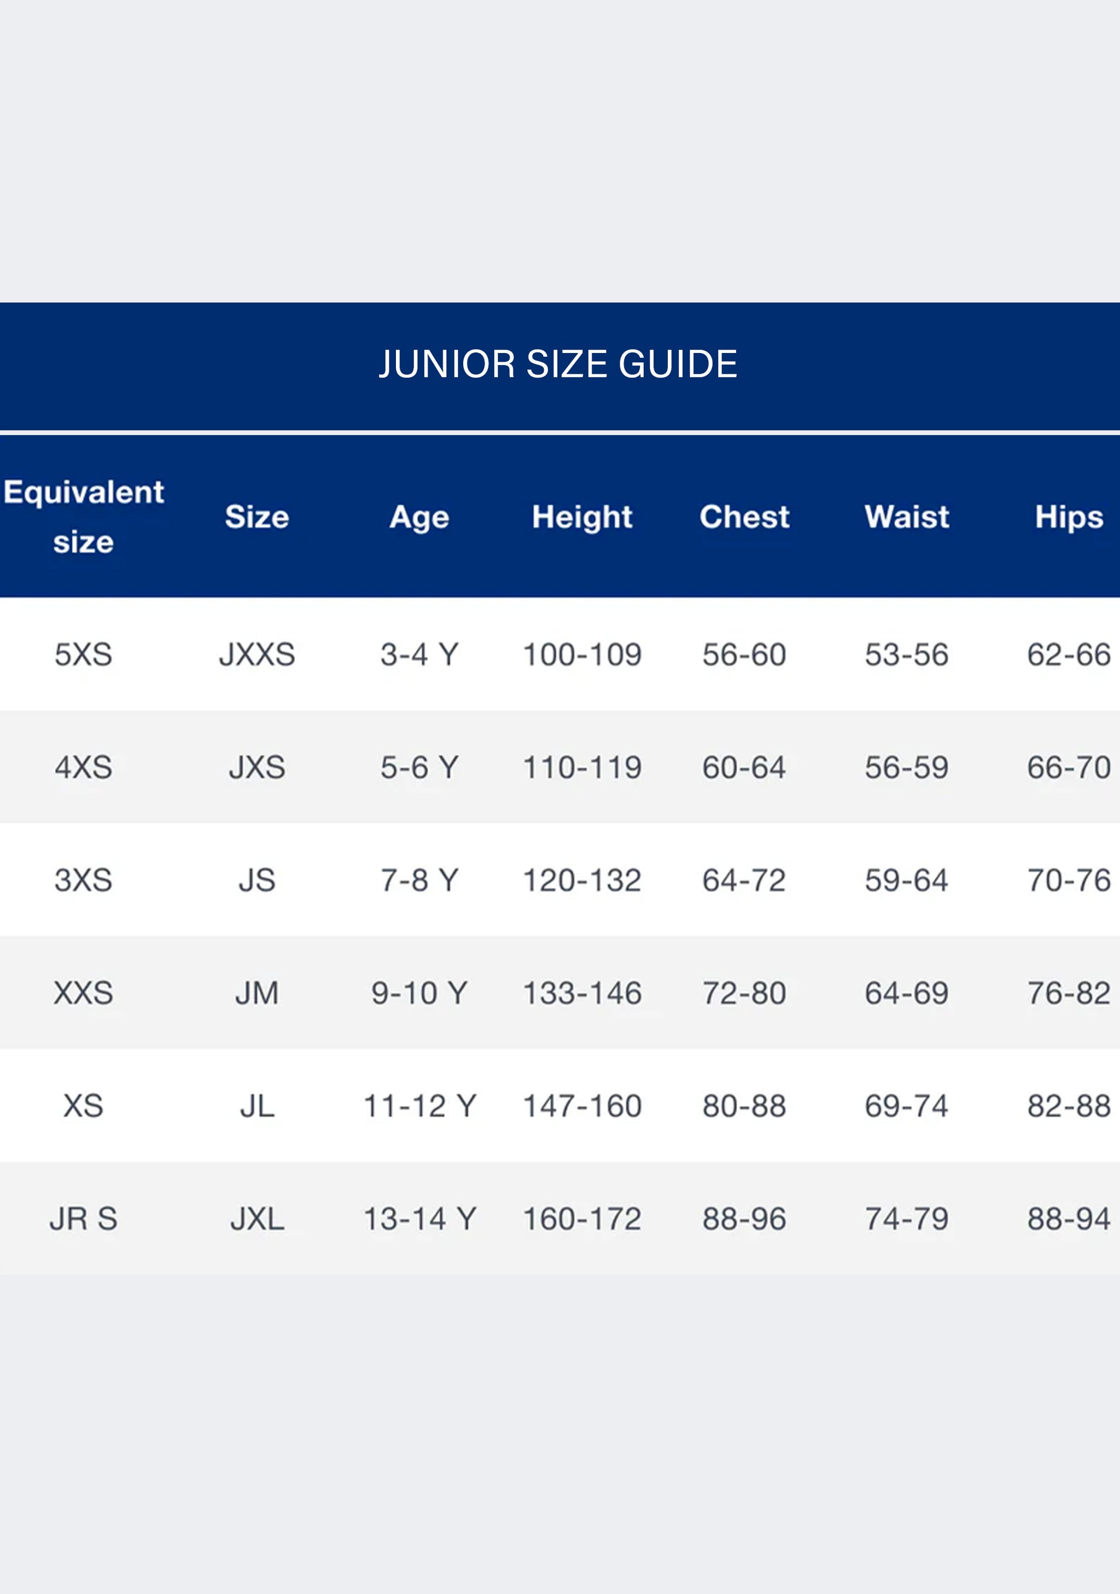Click the Size column header
The height and width of the screenshot is (1594, 1120).
tap(256, 517)
